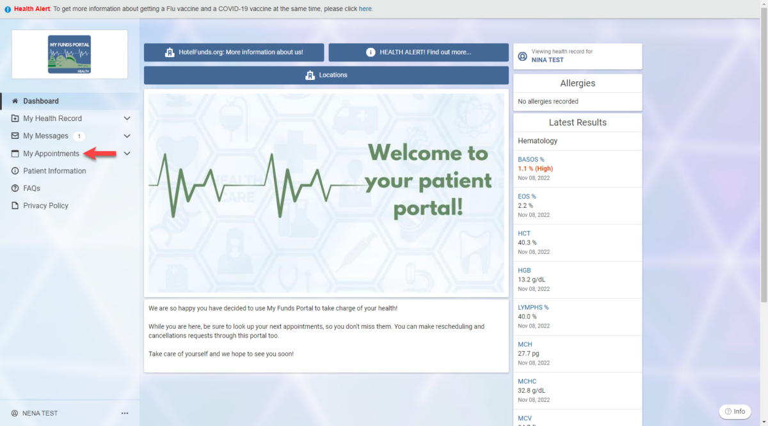Click the Health Alert info icon

pos(8,9)
